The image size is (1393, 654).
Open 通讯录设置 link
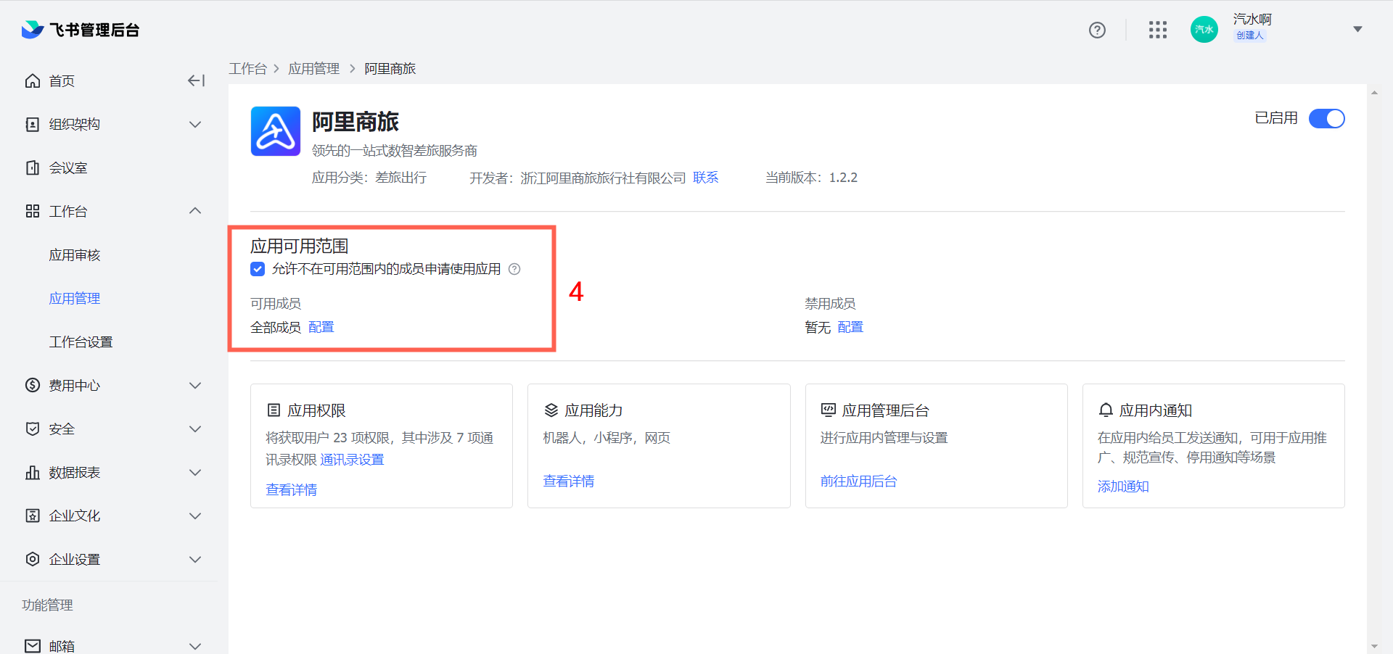352,459
